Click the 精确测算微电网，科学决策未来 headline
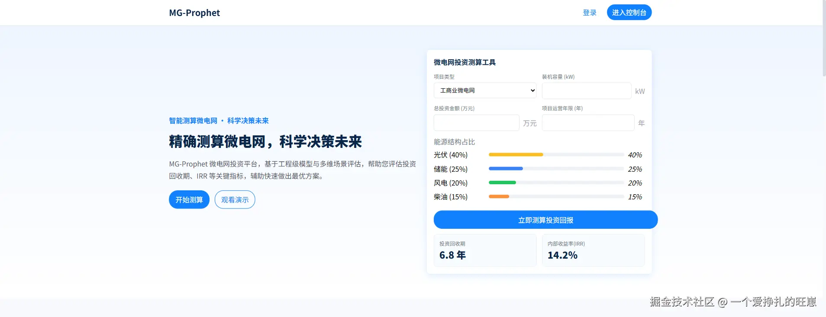 (265, 141)
